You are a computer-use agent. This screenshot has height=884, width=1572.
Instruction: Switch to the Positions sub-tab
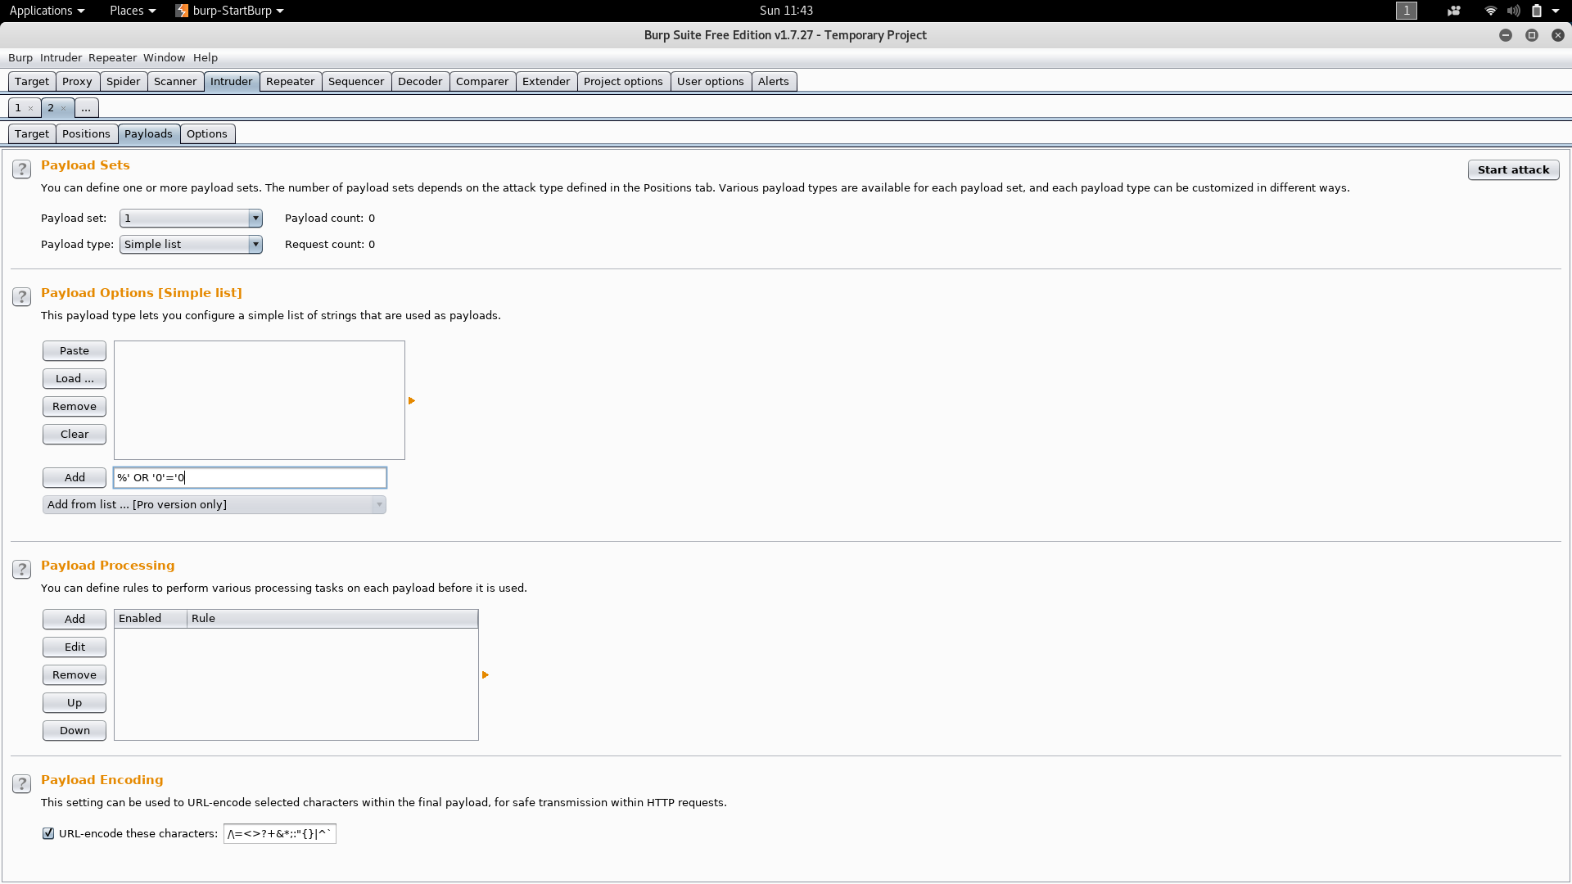[x=86, y=133]
